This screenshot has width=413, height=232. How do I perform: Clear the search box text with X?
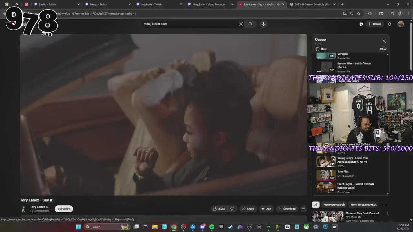pyautogui.click(x=241, y=24)
